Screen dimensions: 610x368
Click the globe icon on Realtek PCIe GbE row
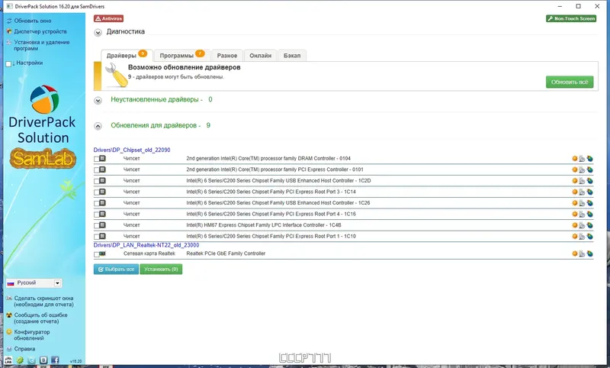coord(589,254)
